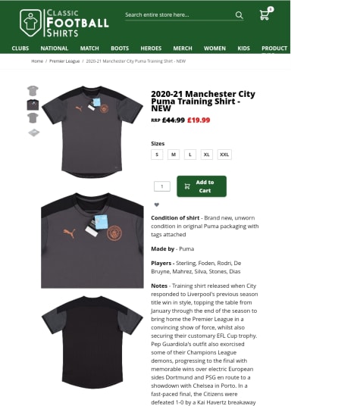Click the Add to Cart button

pyautogui.click(x=202, y=186)
